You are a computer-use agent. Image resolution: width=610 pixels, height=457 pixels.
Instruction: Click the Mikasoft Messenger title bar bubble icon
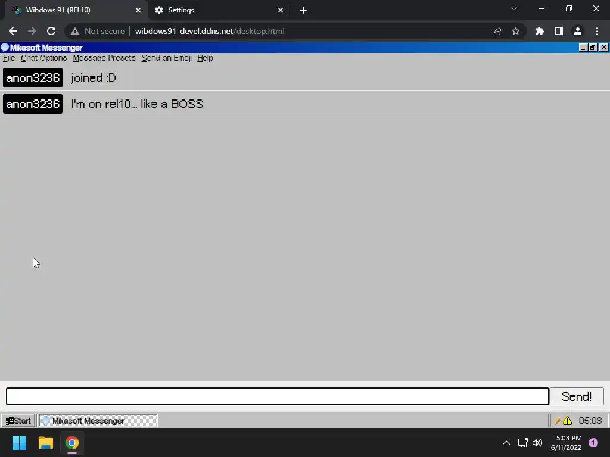[5, 48]
